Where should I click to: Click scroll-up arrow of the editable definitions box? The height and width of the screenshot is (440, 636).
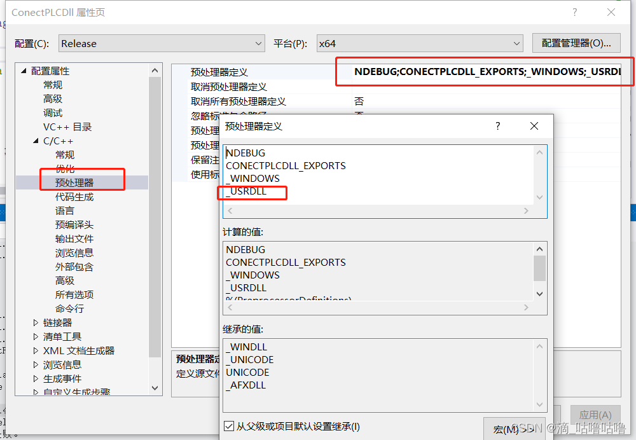[x=539, y=153]
